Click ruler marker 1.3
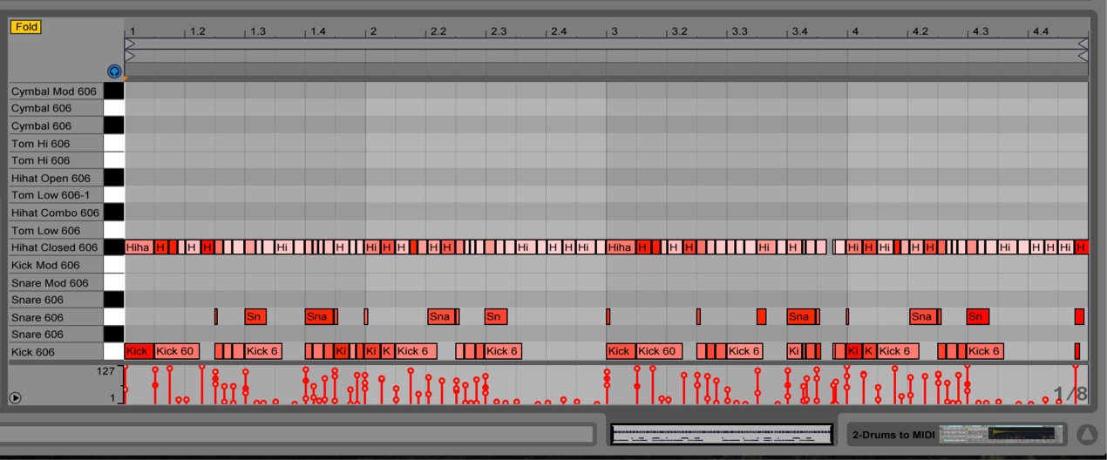 [258, 31]
